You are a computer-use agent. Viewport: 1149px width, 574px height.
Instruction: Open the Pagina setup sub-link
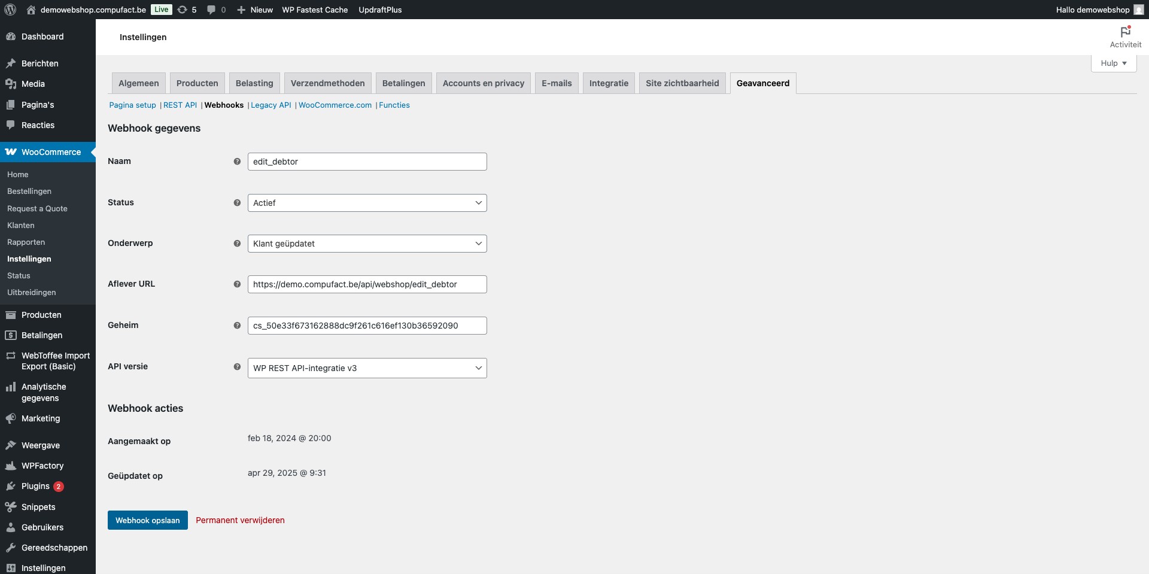[x=132, y=105]
